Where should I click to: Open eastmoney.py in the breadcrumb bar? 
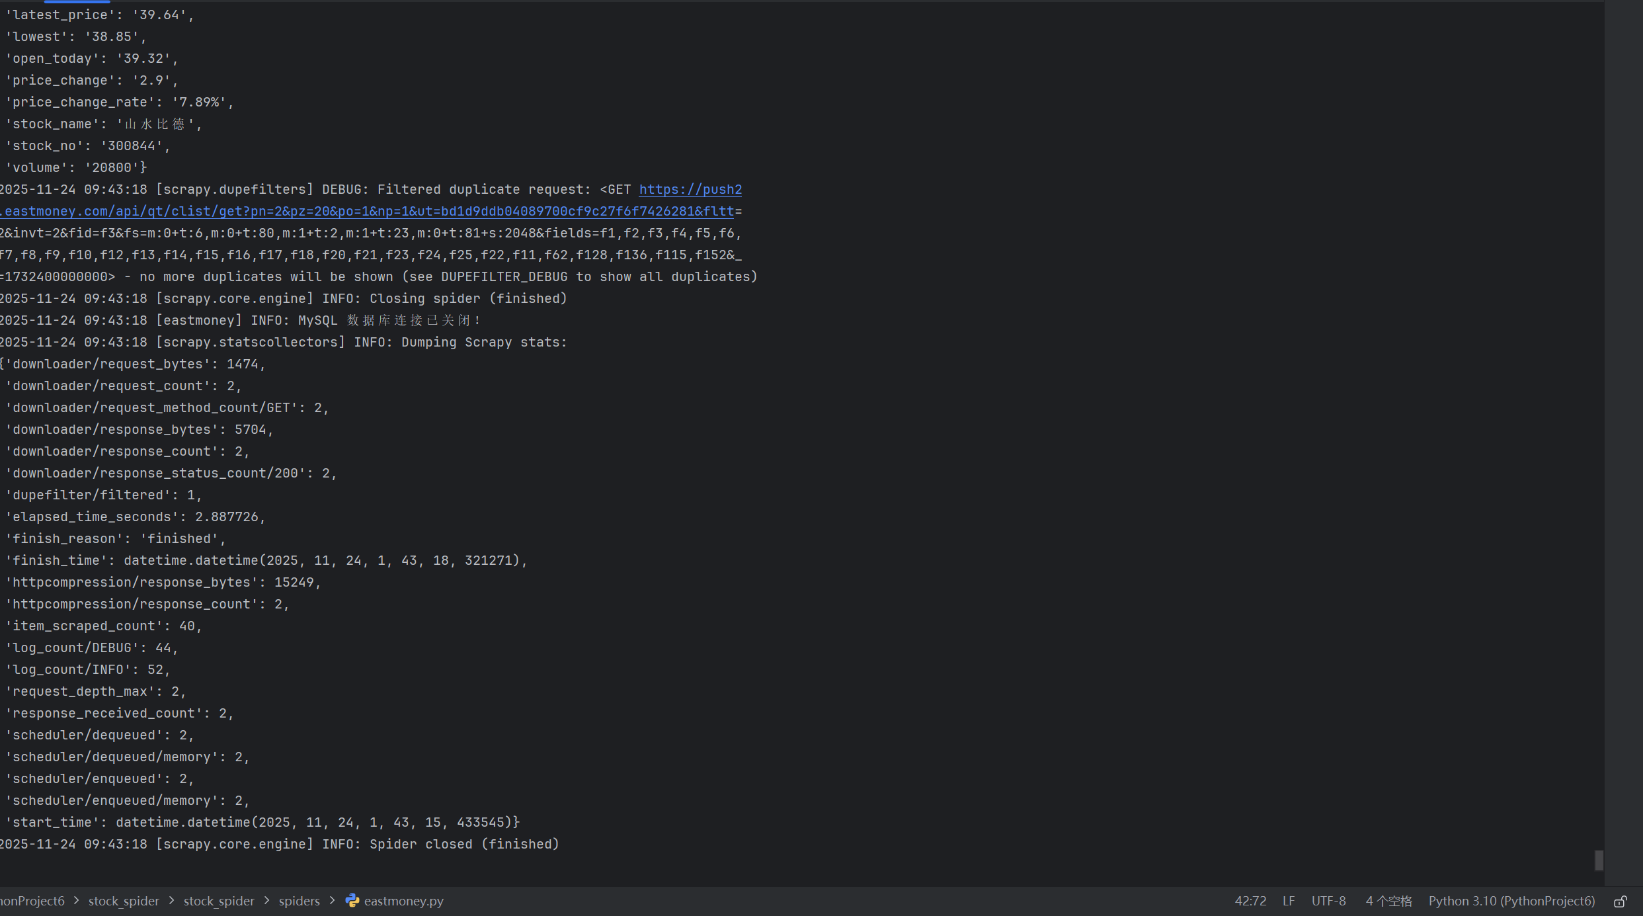(x=403, y=901)
